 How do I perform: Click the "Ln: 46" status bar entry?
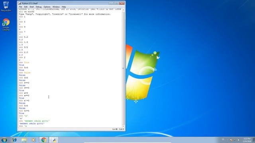click(x=115, y=129)
